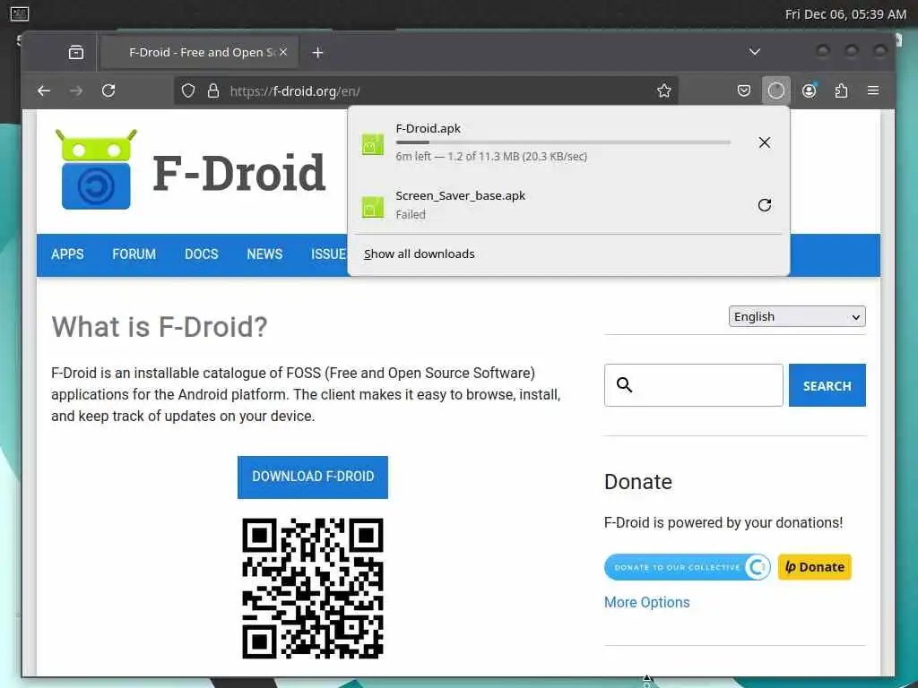The height and width of the screenshot is (688, 918).
Task: Retry the Screen_Saver_base.apk download
Action: click(x=764, y=205)
